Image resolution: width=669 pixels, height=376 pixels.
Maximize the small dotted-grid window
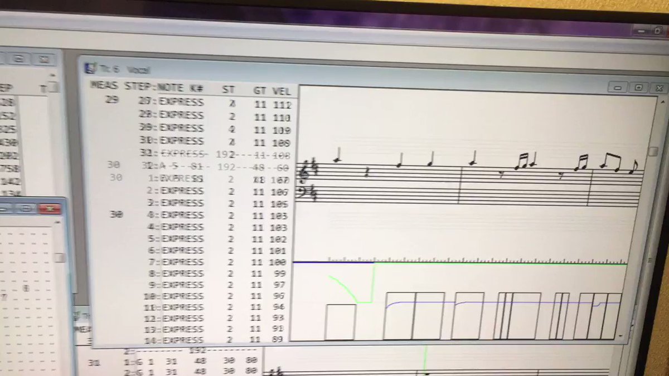(x=26, y=208)
